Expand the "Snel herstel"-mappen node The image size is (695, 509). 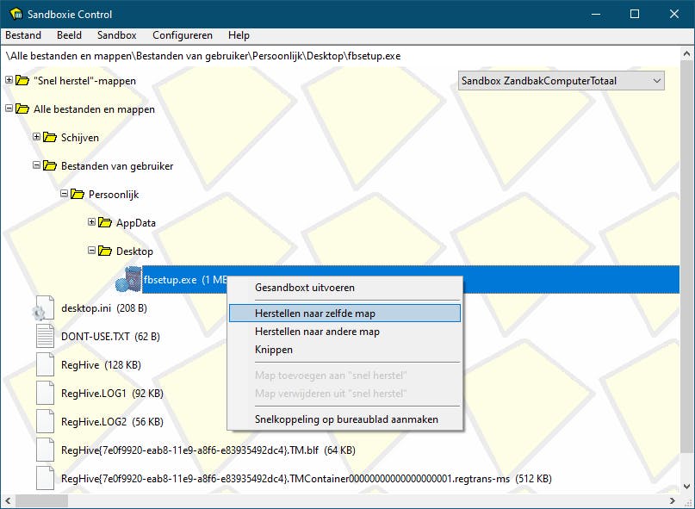pos(9,80)
